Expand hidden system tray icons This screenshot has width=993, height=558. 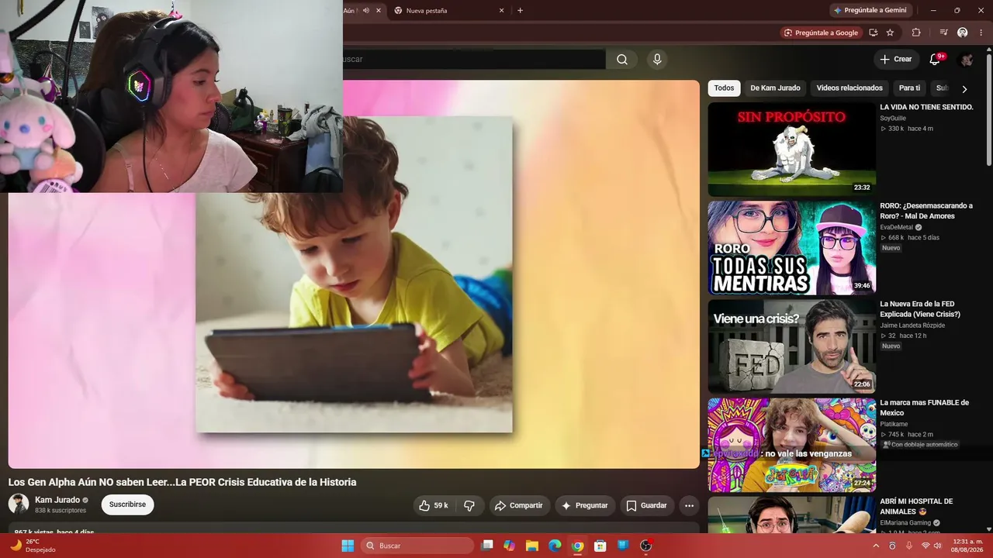pyautogui.click(x=877, y=546)
